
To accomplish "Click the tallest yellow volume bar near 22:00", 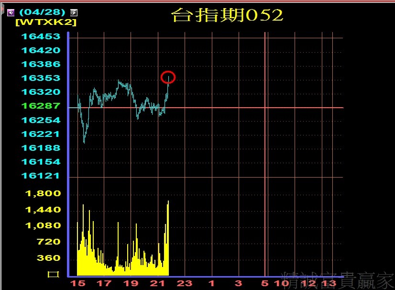I will click(168, 238).
